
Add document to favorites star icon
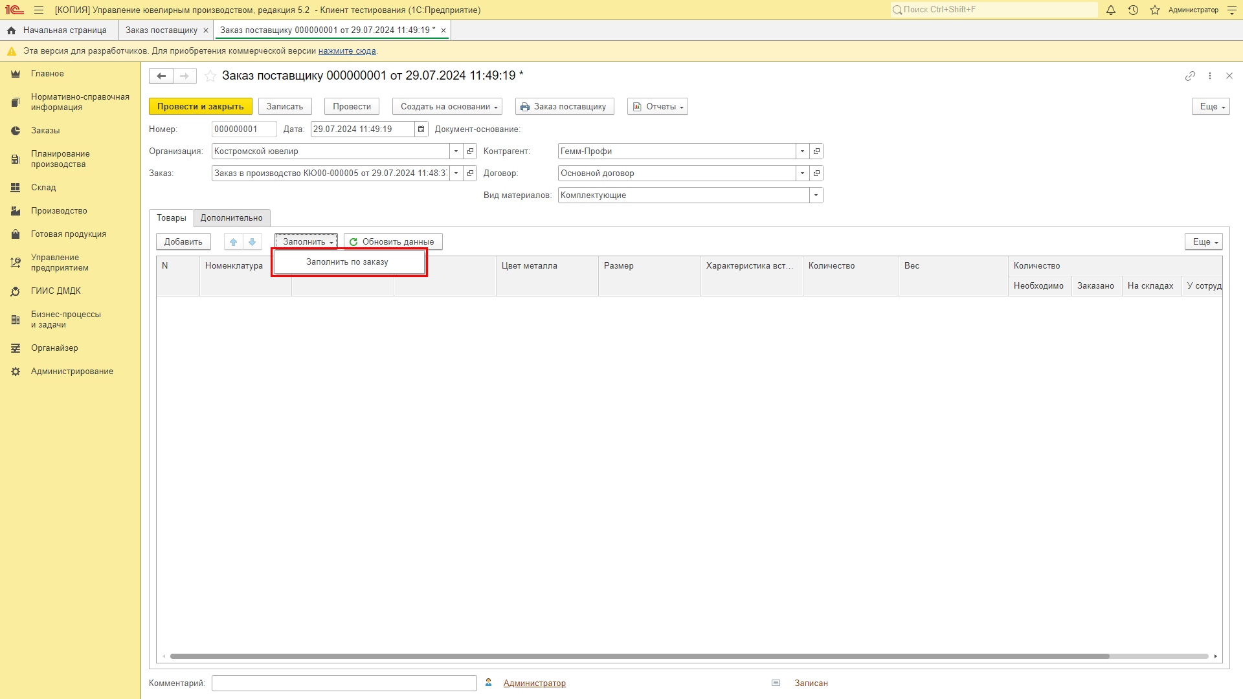(x=210, y=76)
